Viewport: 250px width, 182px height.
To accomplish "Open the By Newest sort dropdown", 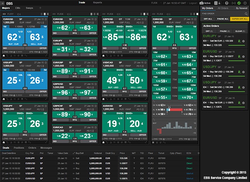I will [242, 8].
